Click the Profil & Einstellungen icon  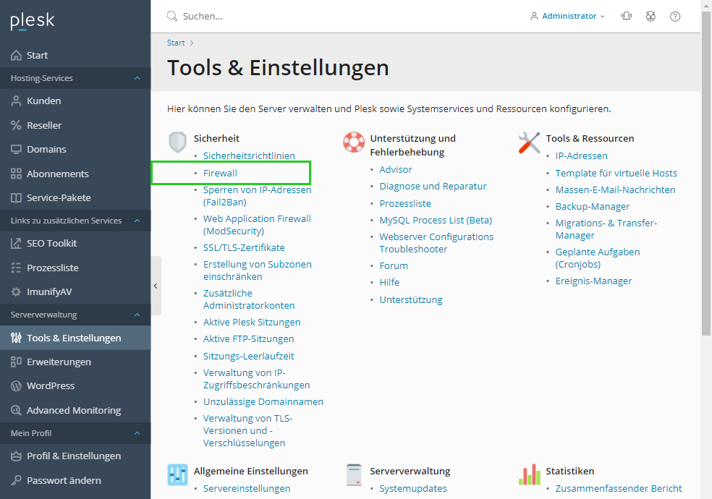point(16,456)
